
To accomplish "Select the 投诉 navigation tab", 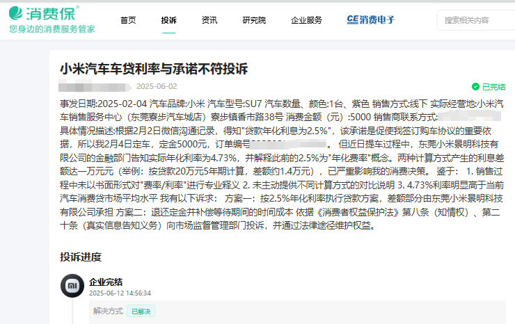I will click(169, 20).
